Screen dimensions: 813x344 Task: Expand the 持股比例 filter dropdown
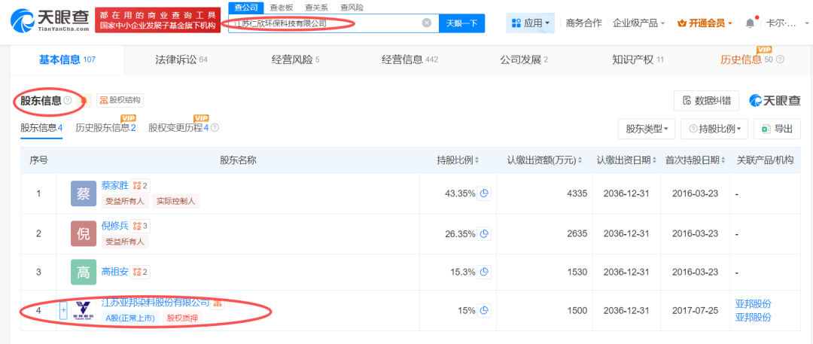point(714,129)
